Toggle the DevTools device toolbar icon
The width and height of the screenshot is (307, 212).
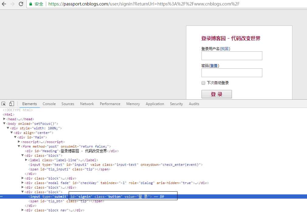pyautogui.click(x=12, y=104)
